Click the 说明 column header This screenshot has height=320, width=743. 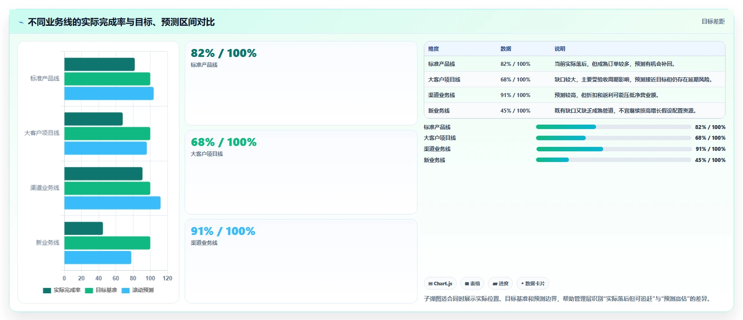point(560,49)
